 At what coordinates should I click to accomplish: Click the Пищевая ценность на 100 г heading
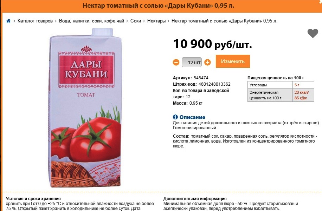coord(276,78)
